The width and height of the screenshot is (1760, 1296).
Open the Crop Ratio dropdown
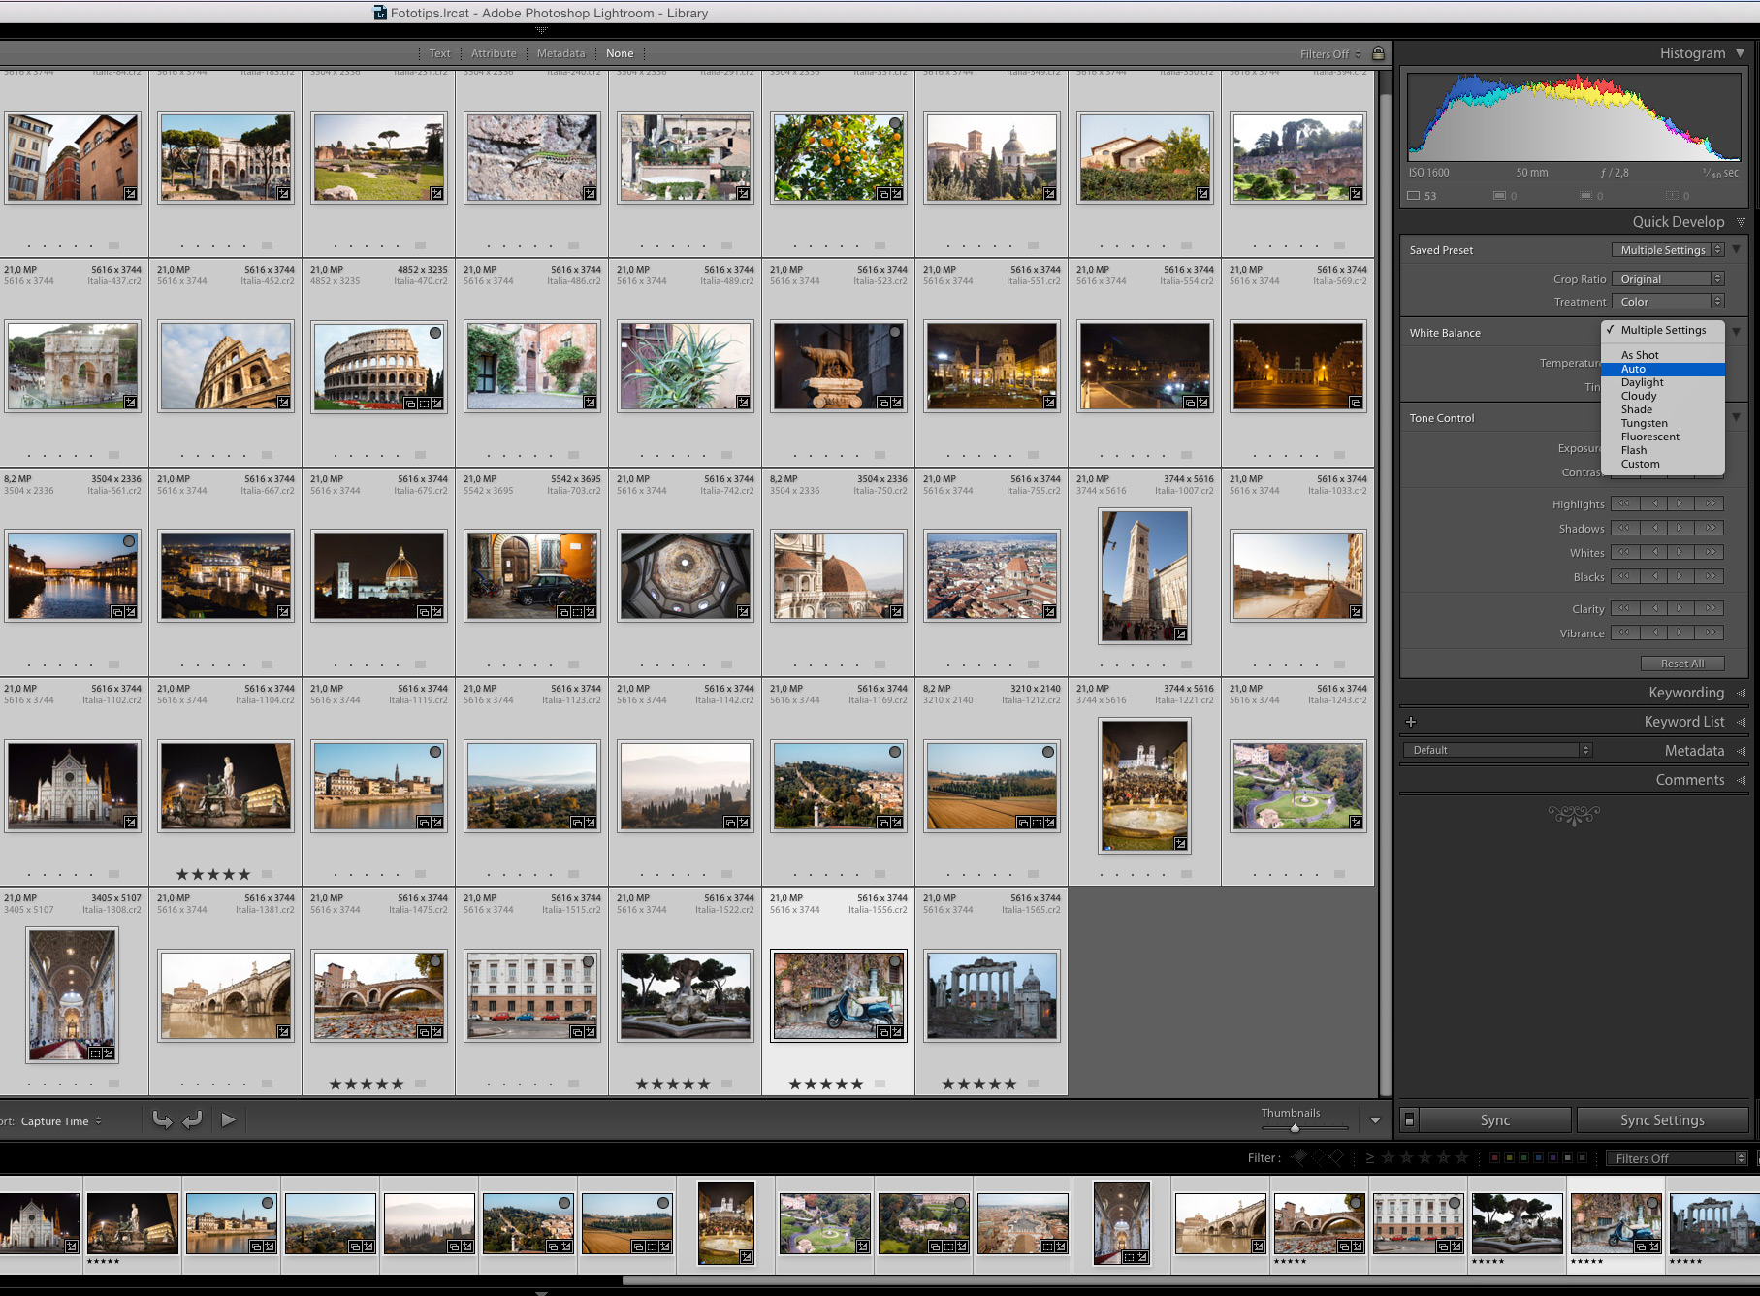coord(1667,279)
